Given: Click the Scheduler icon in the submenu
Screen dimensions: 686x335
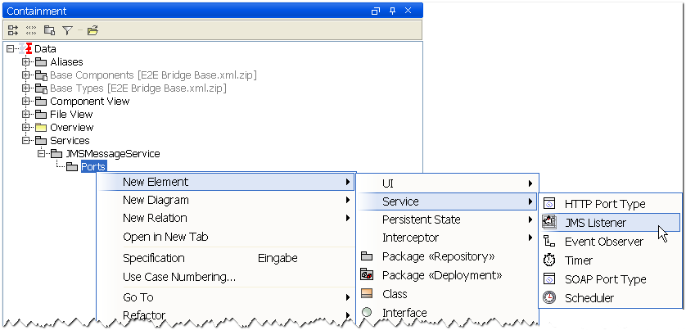Looking at the screenshot, I should (x=549, y=297).
